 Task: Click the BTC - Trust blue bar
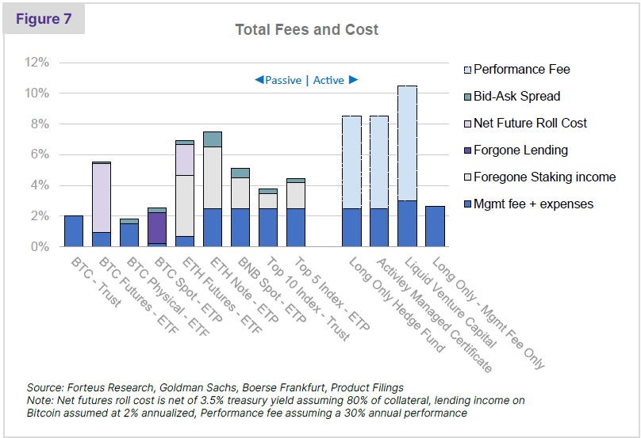[x=74, y=231]
